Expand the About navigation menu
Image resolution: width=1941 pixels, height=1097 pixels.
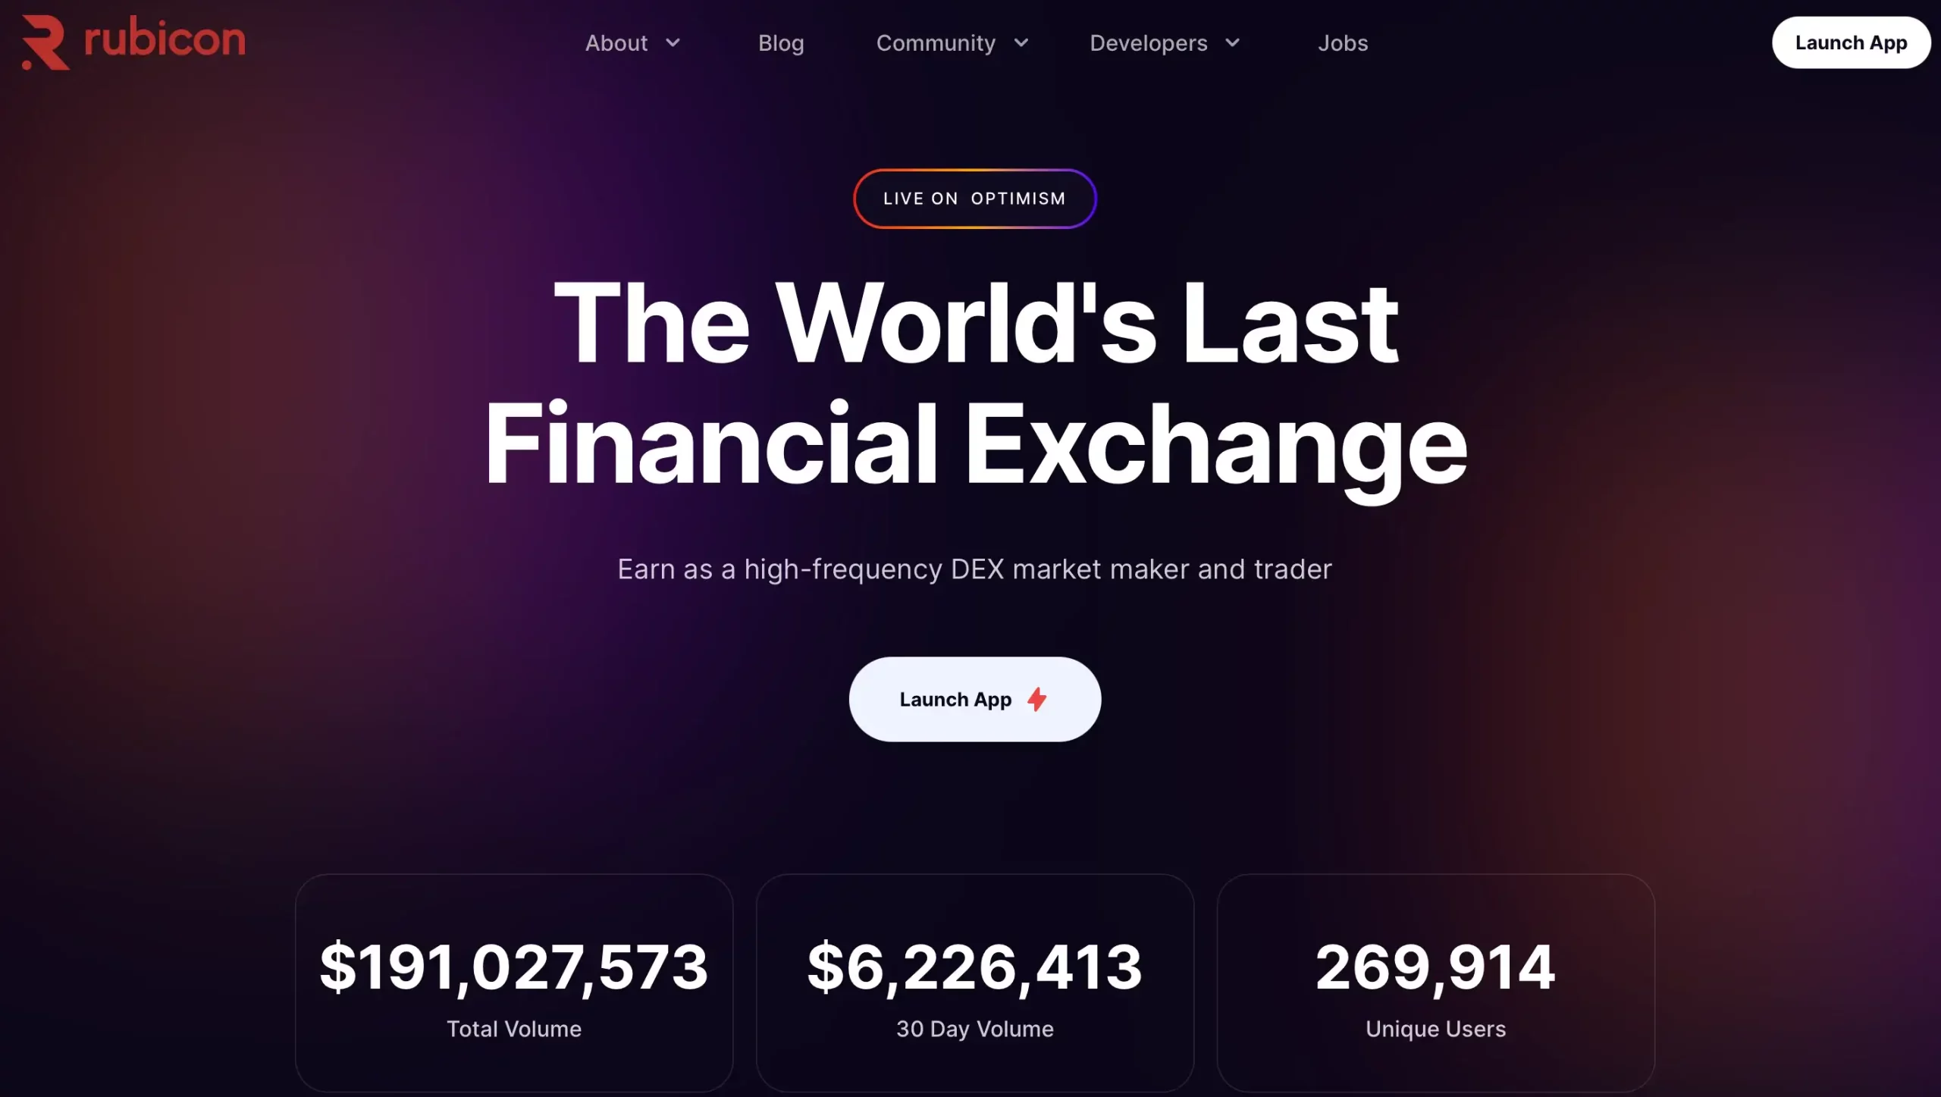click(x=635, y=42)
